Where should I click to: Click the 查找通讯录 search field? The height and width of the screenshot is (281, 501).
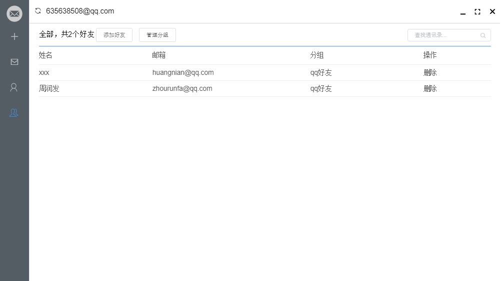(x=449, y=35)
